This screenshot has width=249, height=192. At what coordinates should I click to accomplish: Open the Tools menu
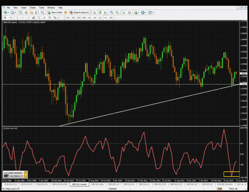click(x=41, y=8)
